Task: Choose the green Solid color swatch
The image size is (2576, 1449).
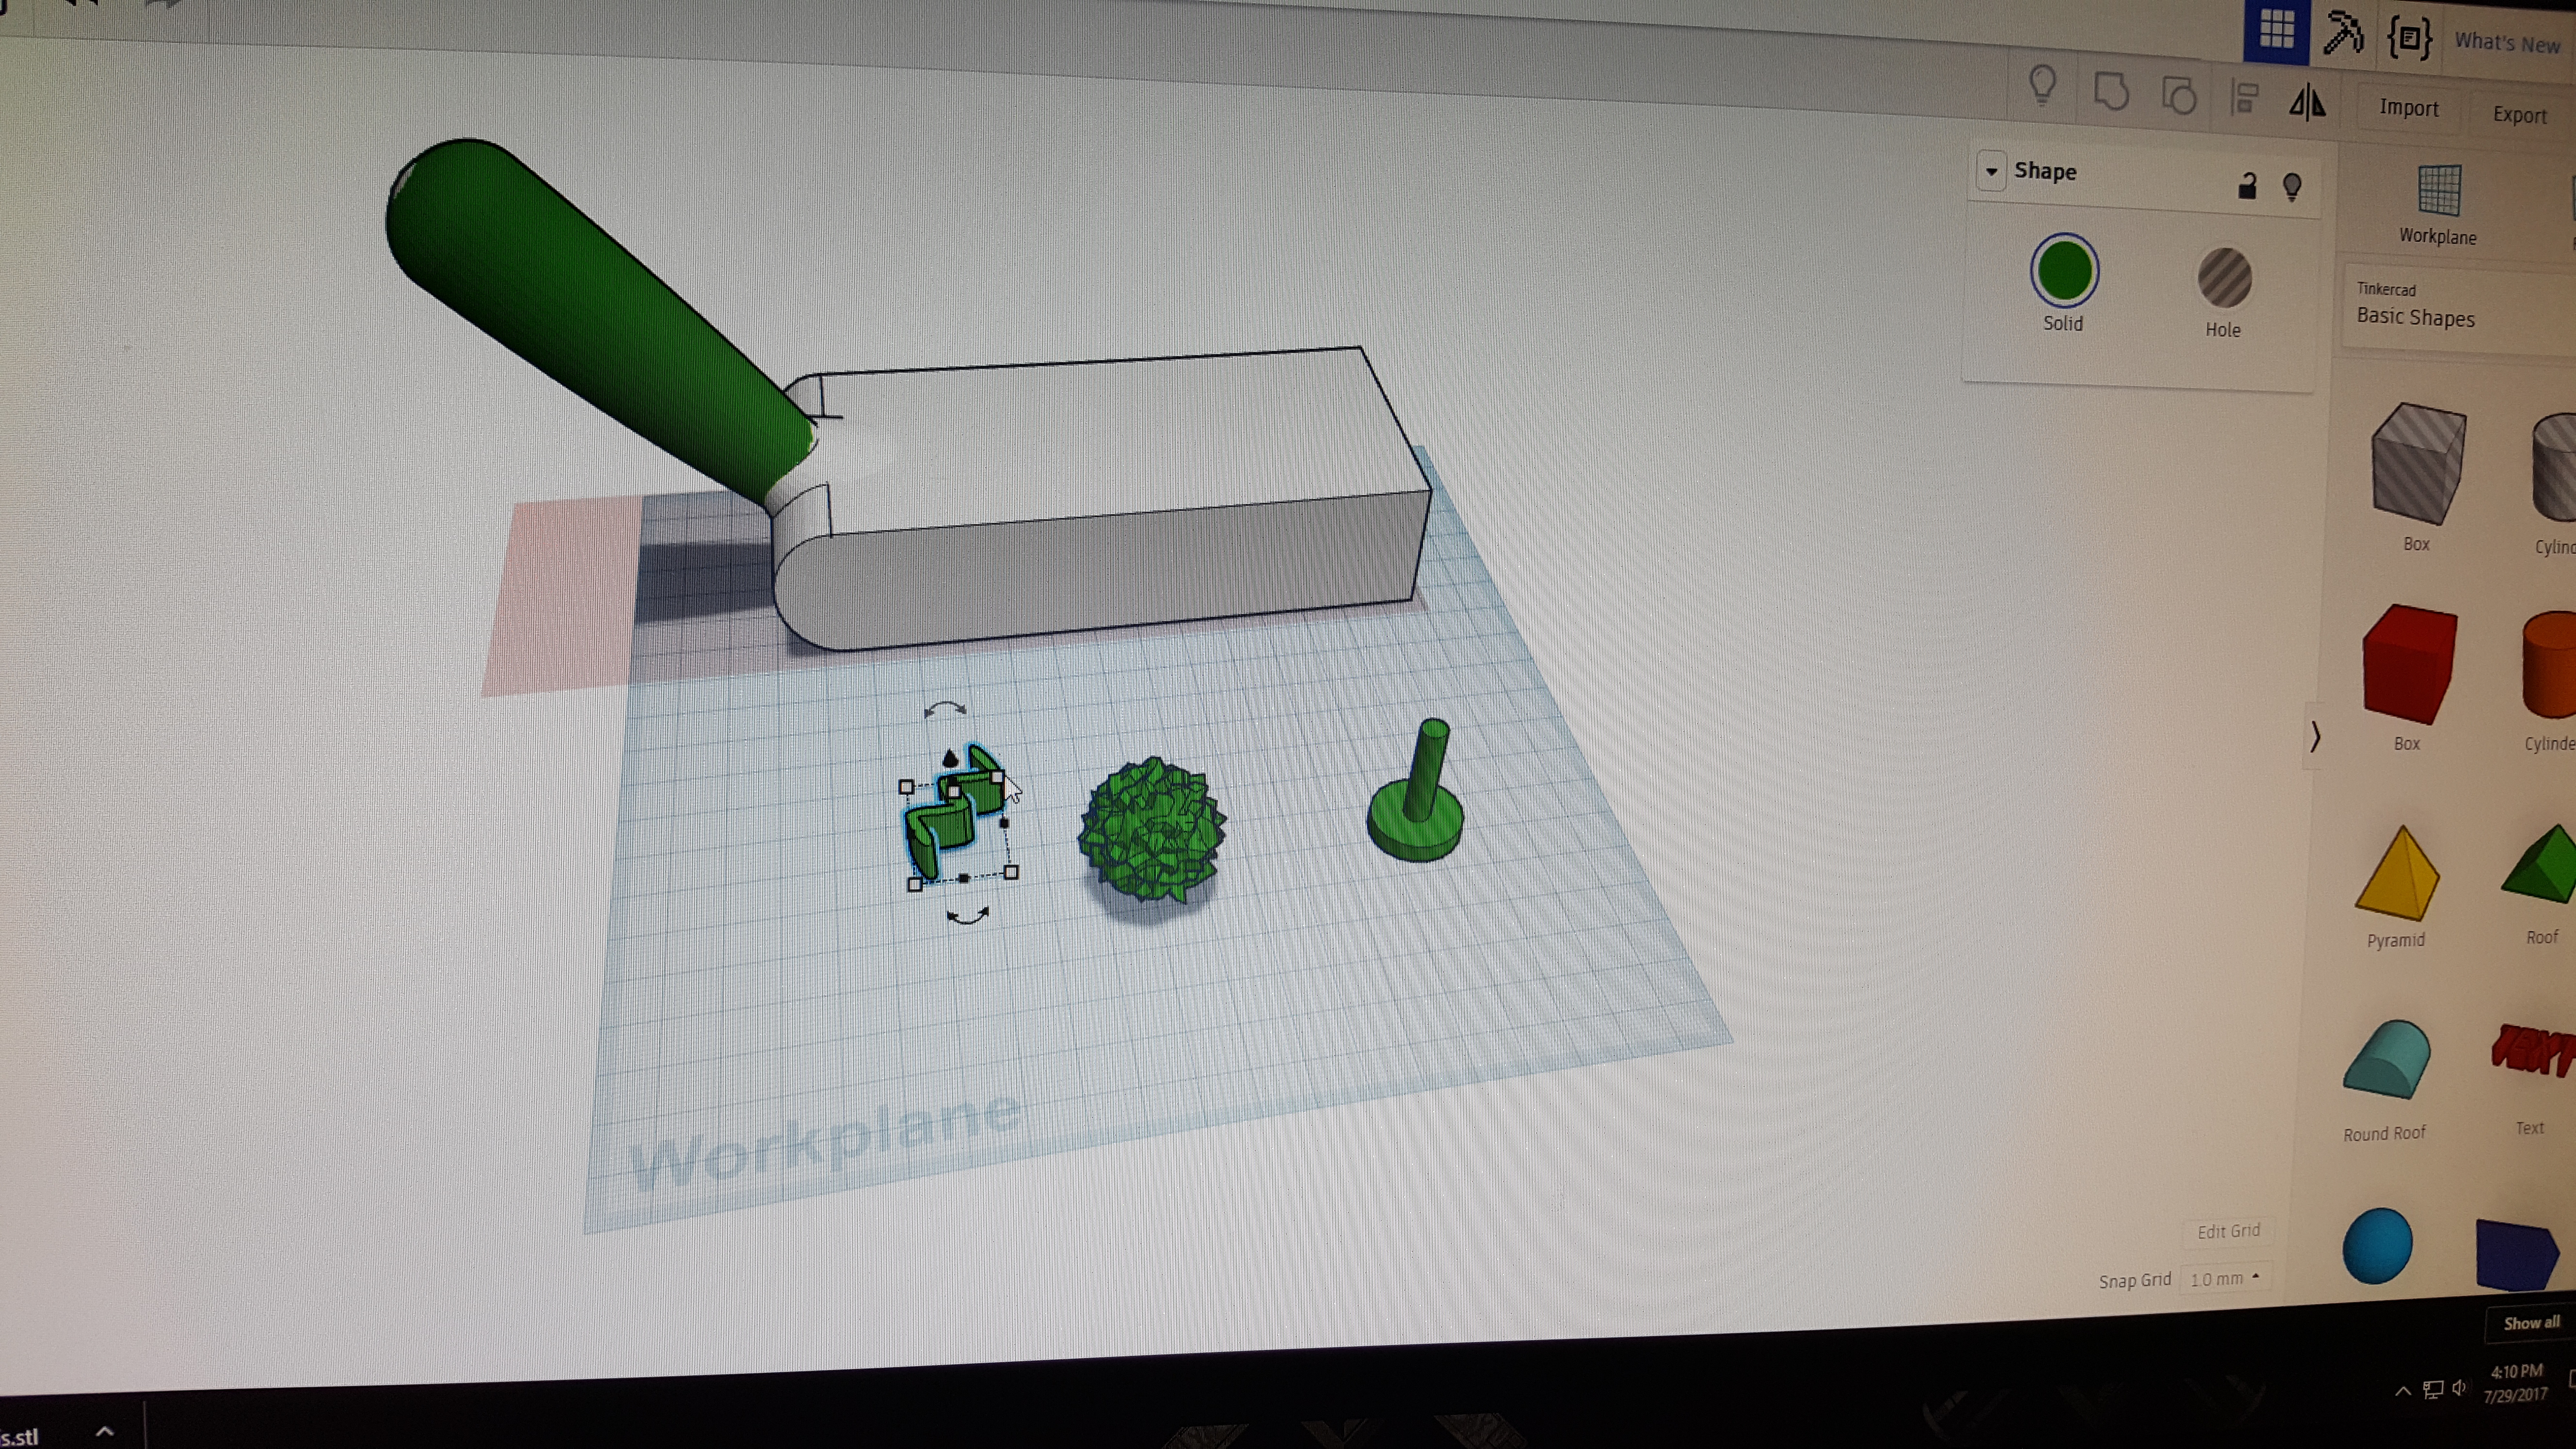Action: click(2064, 270)
